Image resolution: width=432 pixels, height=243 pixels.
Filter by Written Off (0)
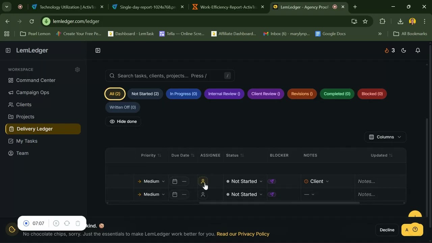click(x=123, y=107)
